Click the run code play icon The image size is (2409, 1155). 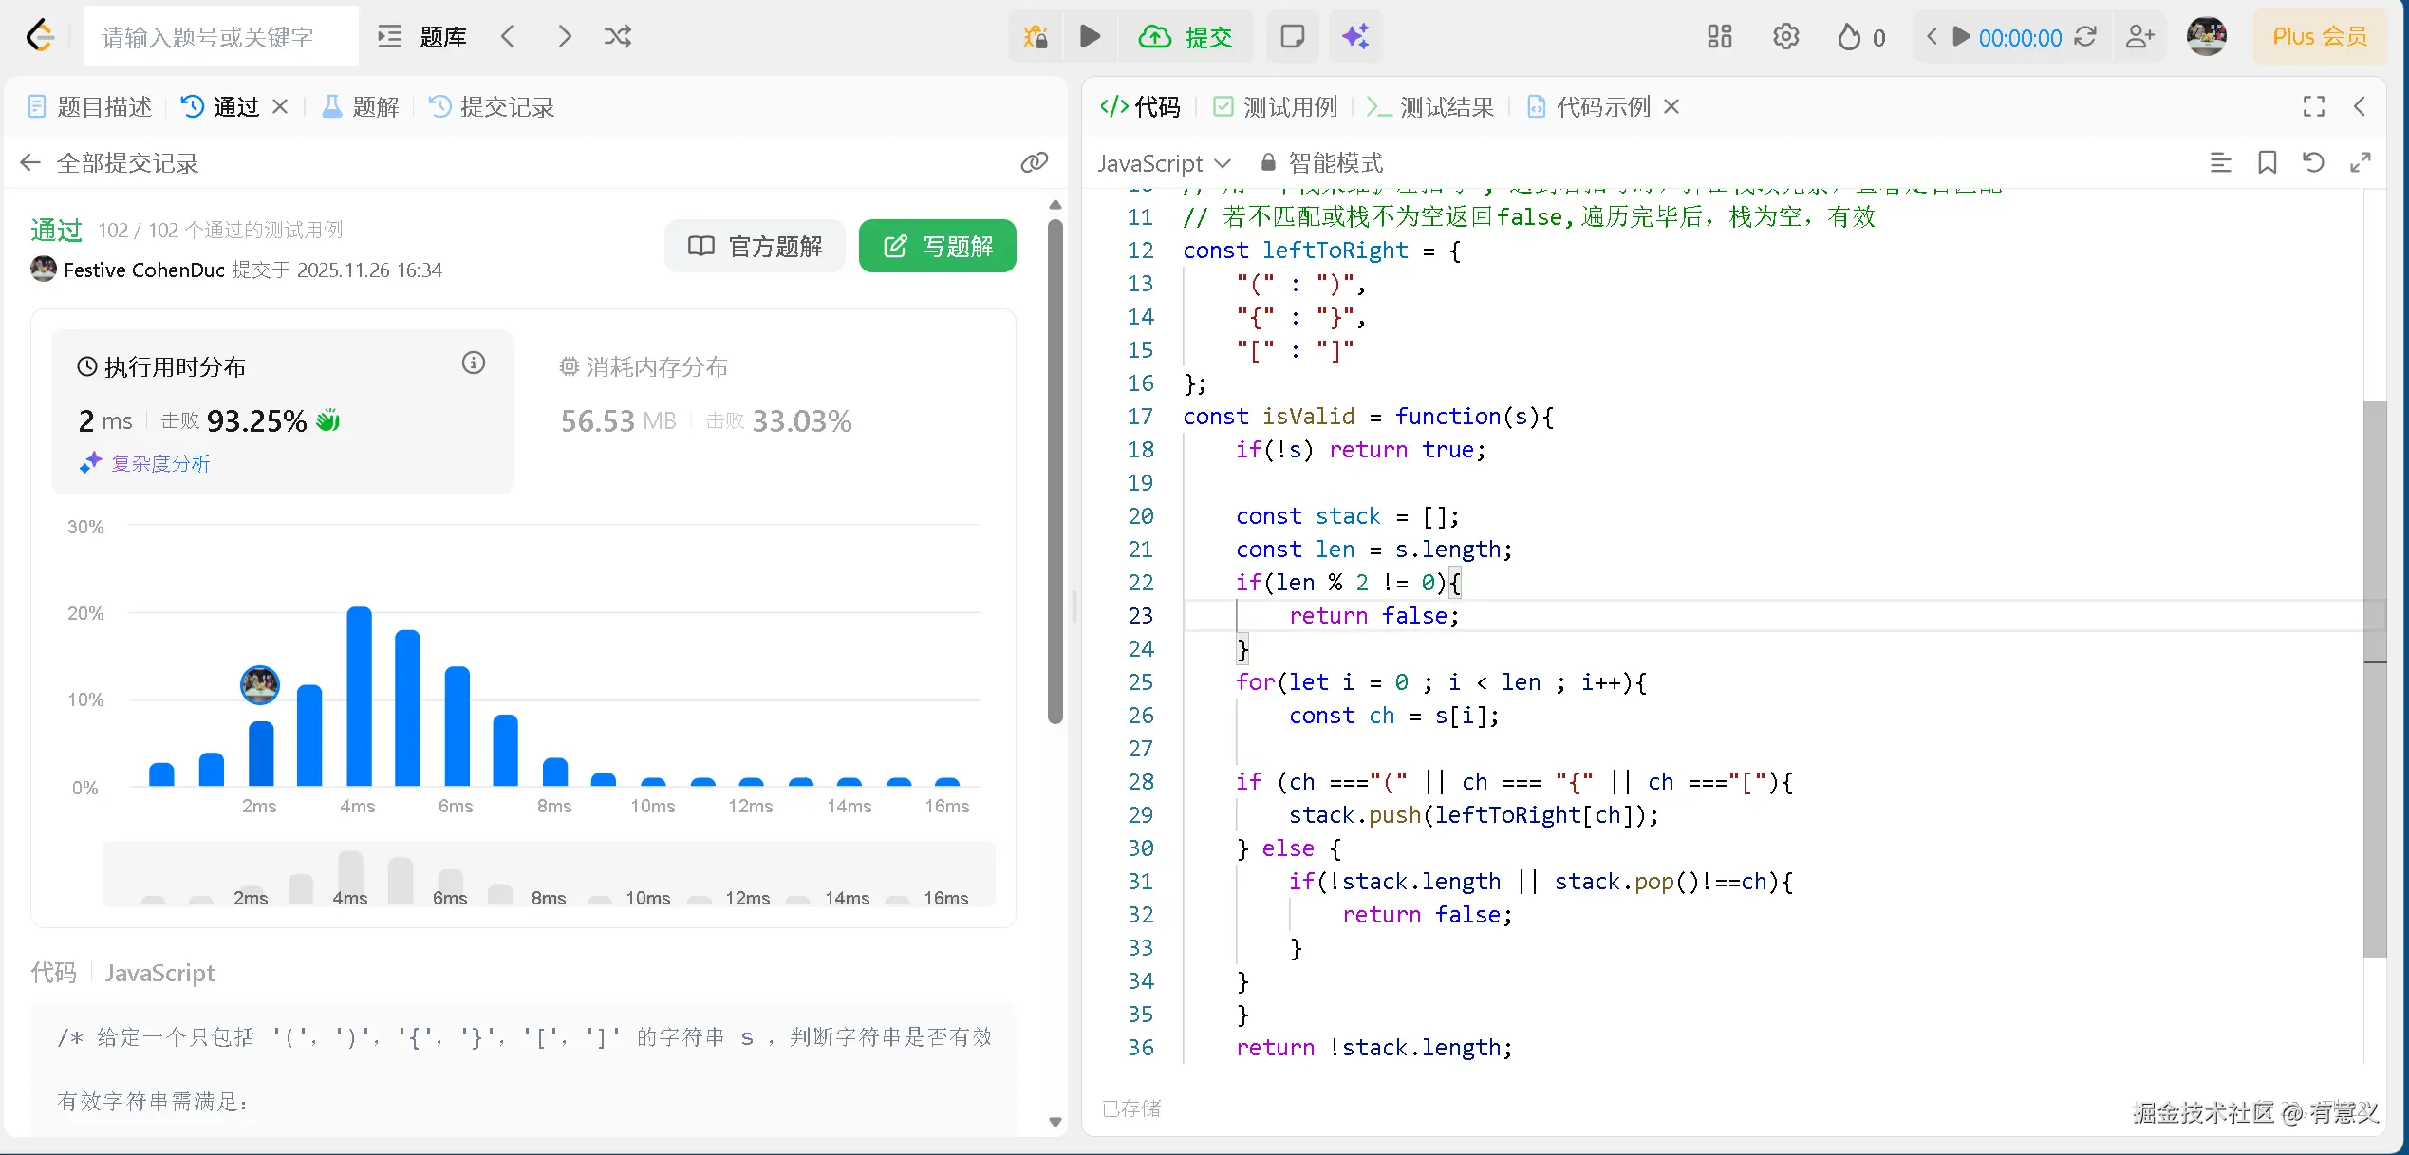(x=1090, y=37)
